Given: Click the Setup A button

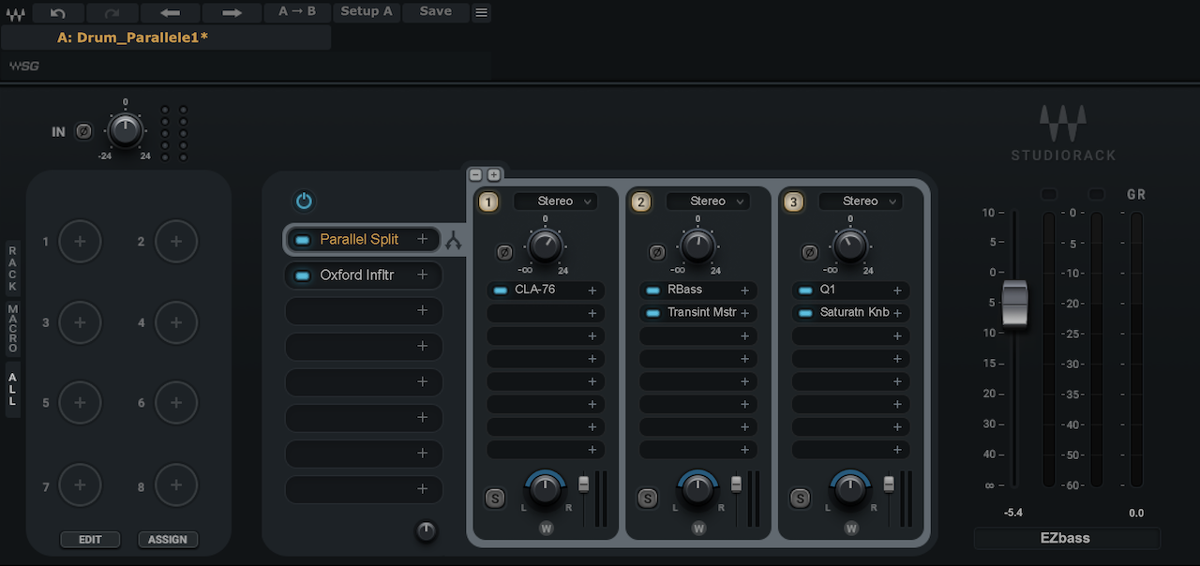Looking at the screenshot, I should click(367, 12).
